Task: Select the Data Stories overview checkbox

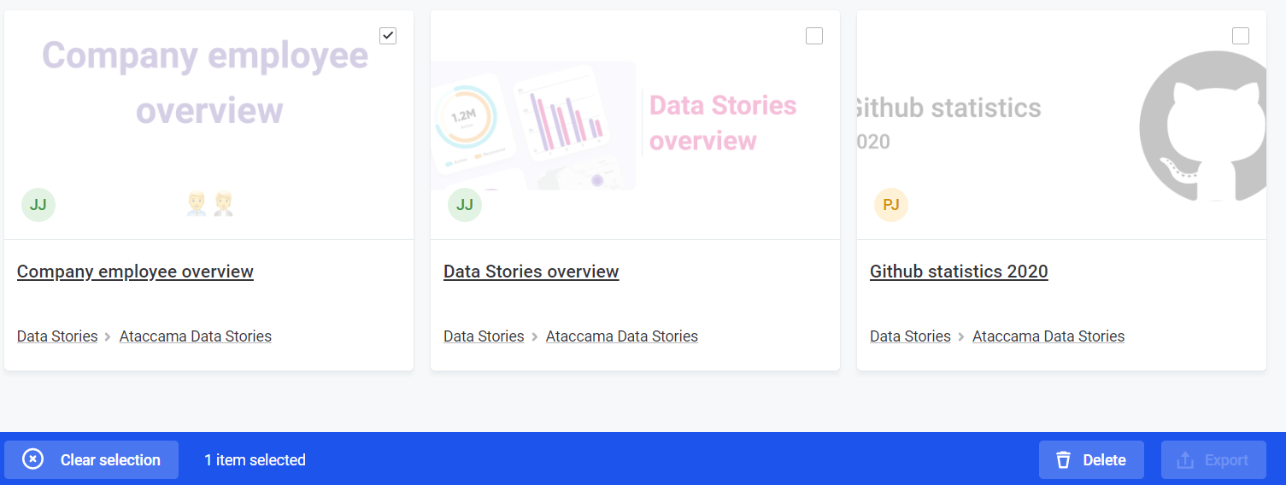Action: (x=814, y=36)
